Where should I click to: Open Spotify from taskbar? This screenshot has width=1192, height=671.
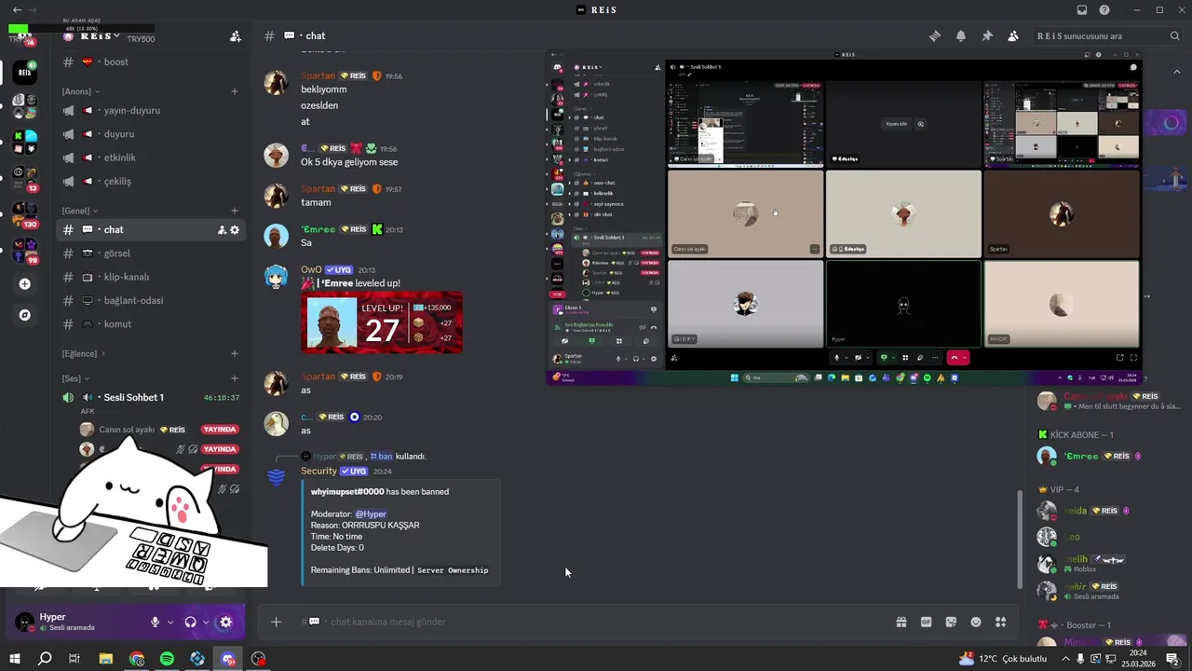click(x=167, y=659)
